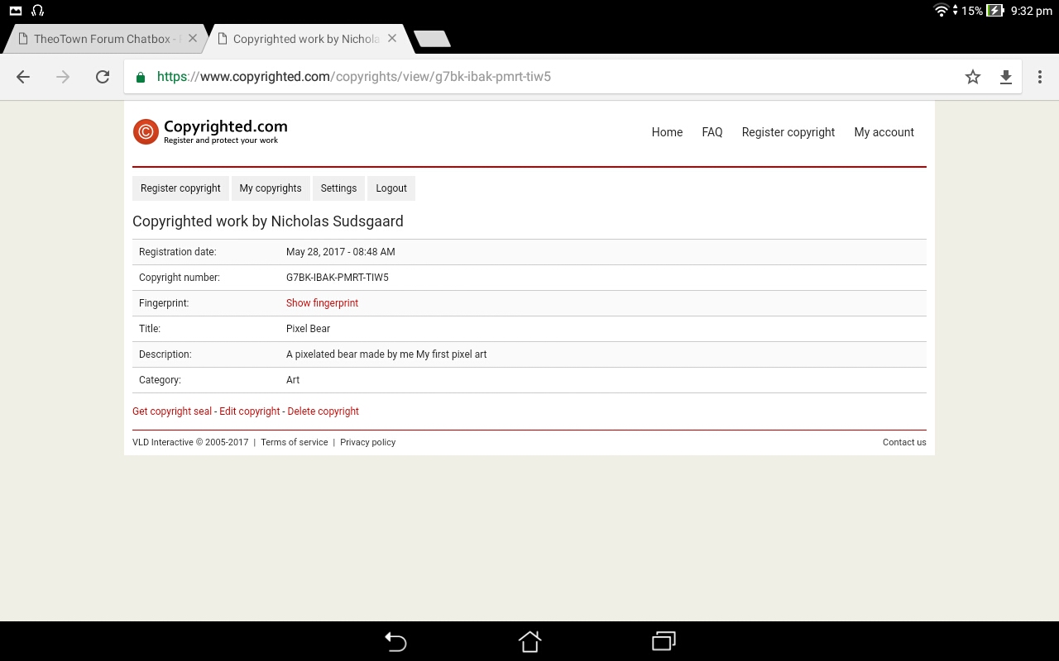This screenshot has height=661, width=1059.
Task: Open the My copyrights button
Action: tap(271, 188)
